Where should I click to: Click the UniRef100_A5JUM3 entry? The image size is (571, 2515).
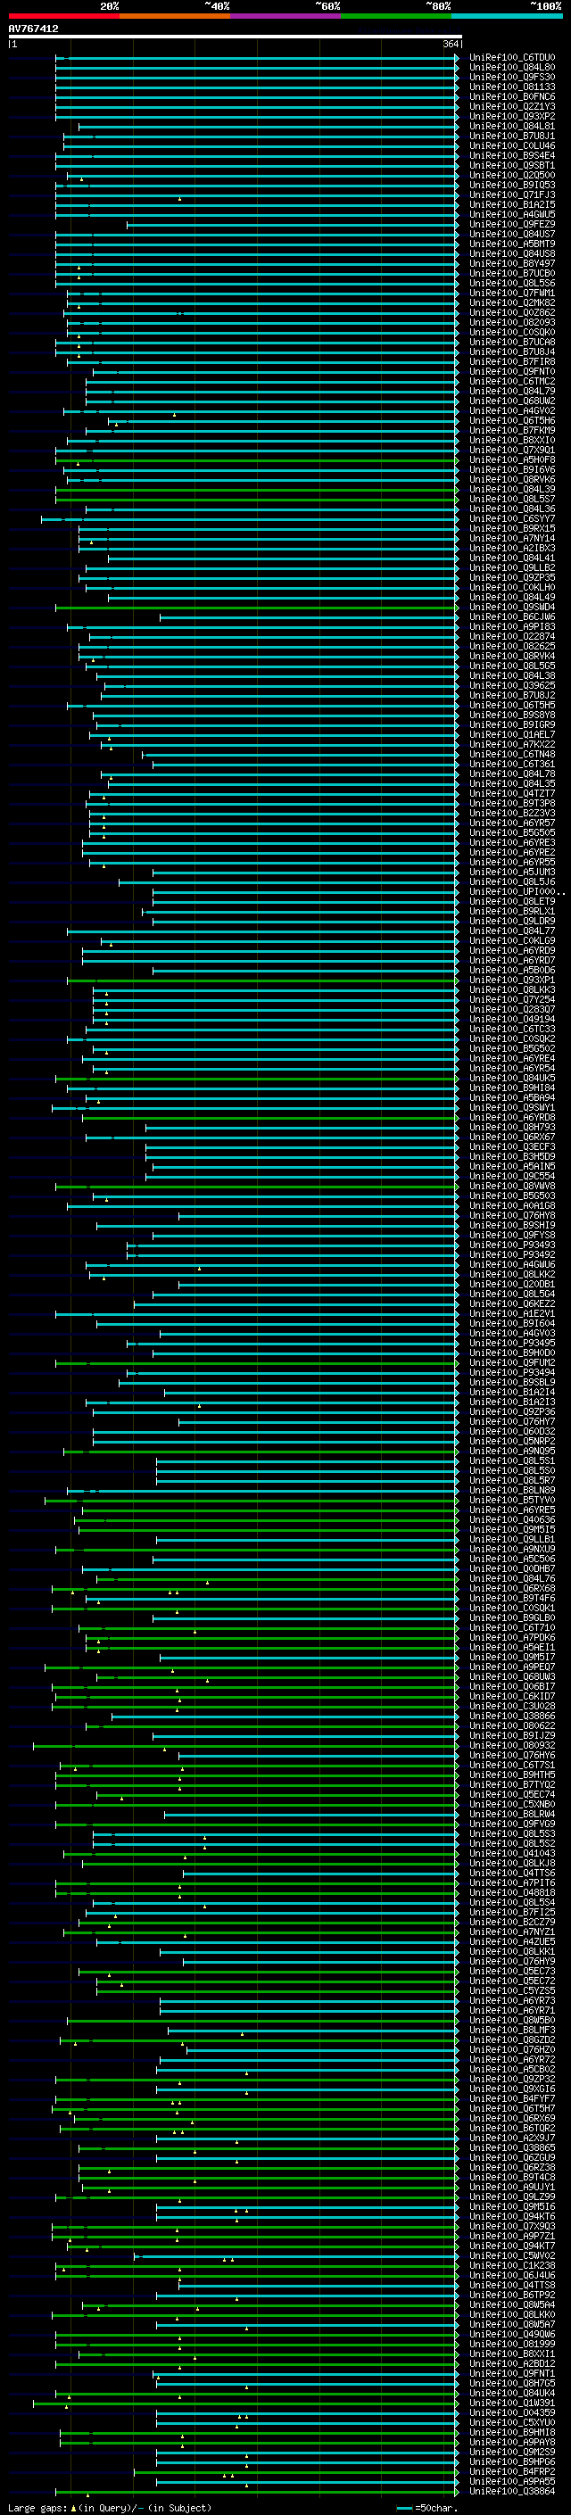(x=512, y=873)
